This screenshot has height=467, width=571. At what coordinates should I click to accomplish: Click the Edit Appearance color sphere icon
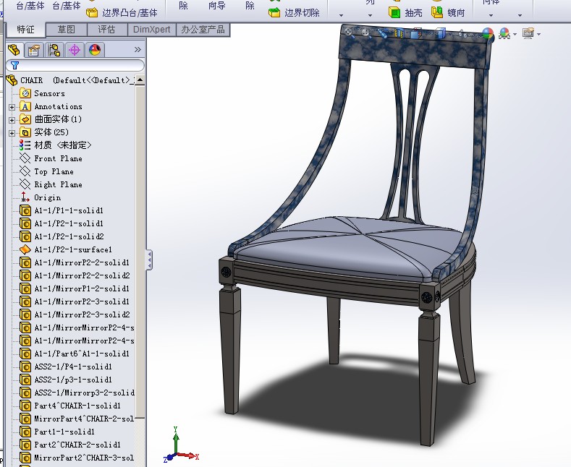coord(488,34)
